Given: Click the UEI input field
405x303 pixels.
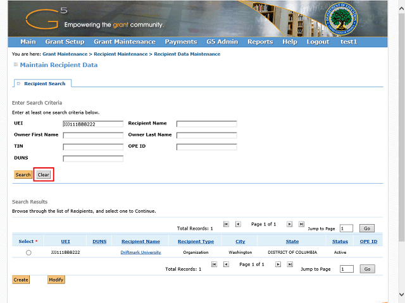Looking at the screenshot, I should pyautogui.click(x=93, y=124).
